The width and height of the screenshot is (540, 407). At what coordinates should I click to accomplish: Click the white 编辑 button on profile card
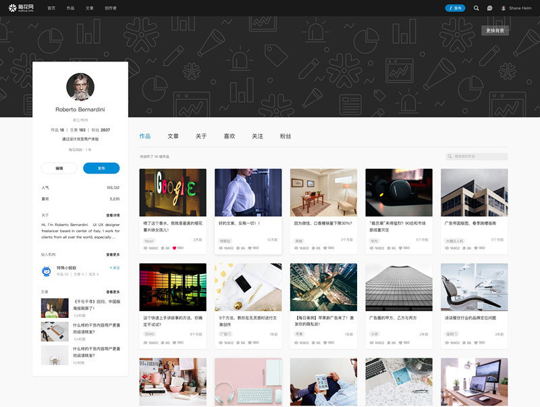59,168
